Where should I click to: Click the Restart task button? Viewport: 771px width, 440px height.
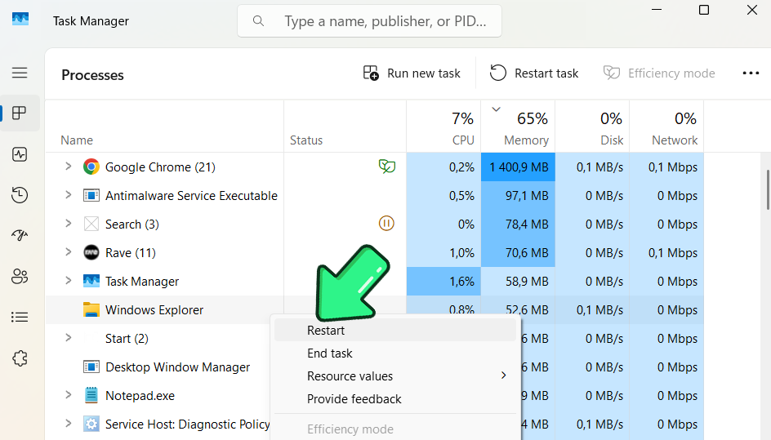coord(534,73)
